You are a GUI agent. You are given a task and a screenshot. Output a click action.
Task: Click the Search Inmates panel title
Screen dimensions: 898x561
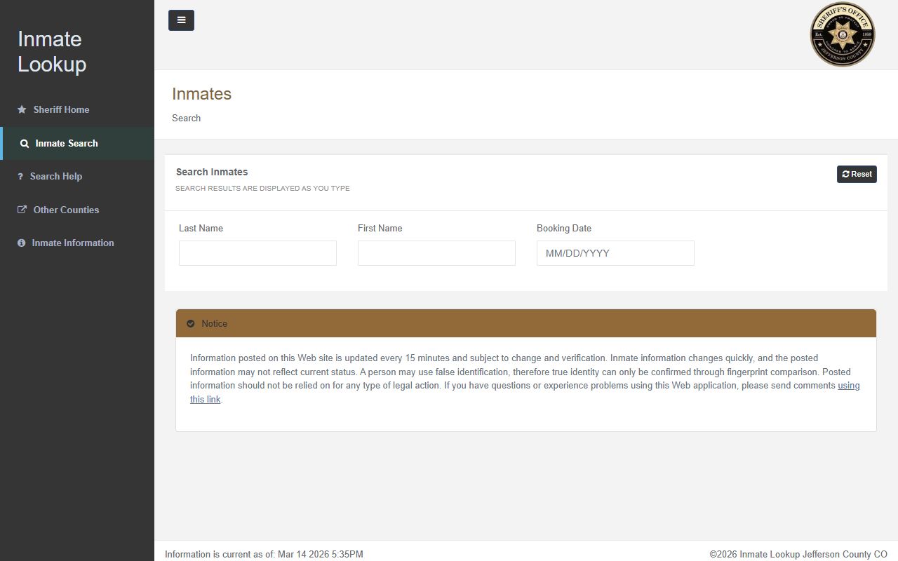point(212,172)
